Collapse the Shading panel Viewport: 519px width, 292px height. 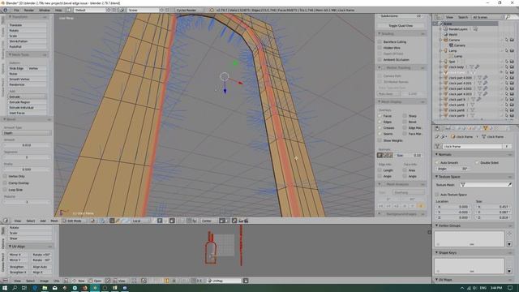pos(380,34)
